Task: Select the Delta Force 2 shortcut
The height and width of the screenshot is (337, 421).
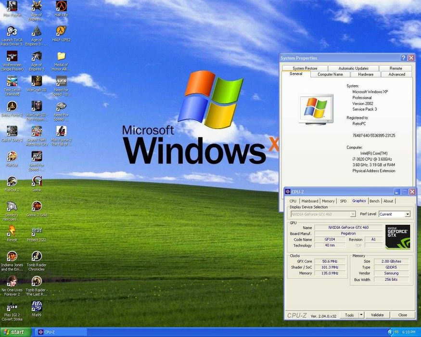Action: click(12, 109)
